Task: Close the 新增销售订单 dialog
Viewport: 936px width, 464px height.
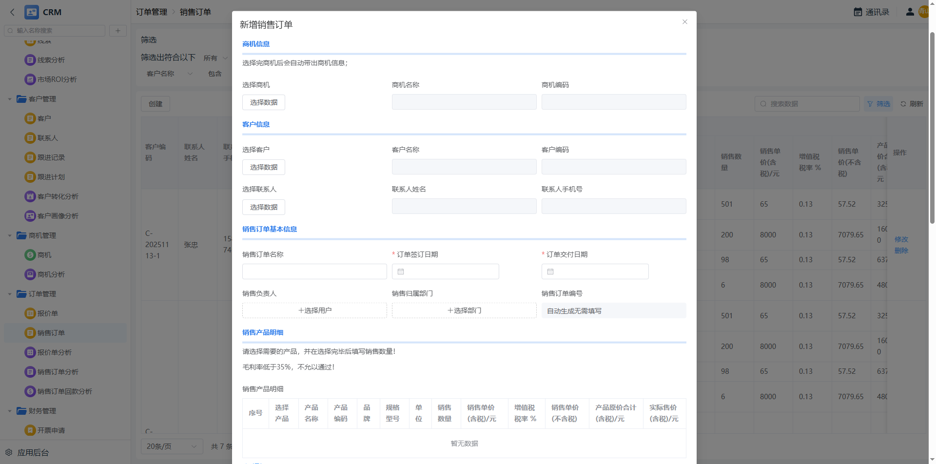Action: (x=684, y=22)
